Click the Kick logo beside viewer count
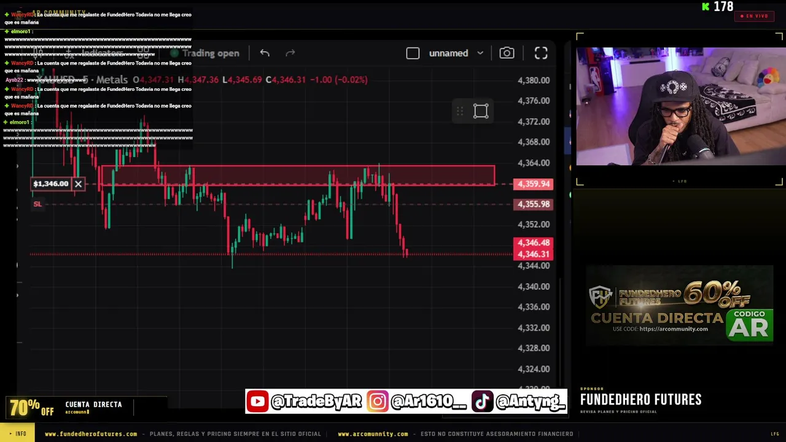 [706, 7]
